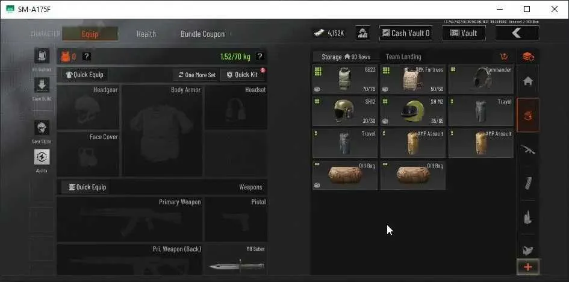The height and width of the screenshot is (282, 569).
Task: Select the Pri. Weapon (Back) slot
Action: 130,260
